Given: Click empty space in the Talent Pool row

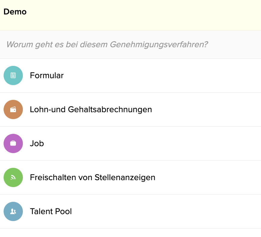Looking at the screenshot, I should (x=167, y=211).
